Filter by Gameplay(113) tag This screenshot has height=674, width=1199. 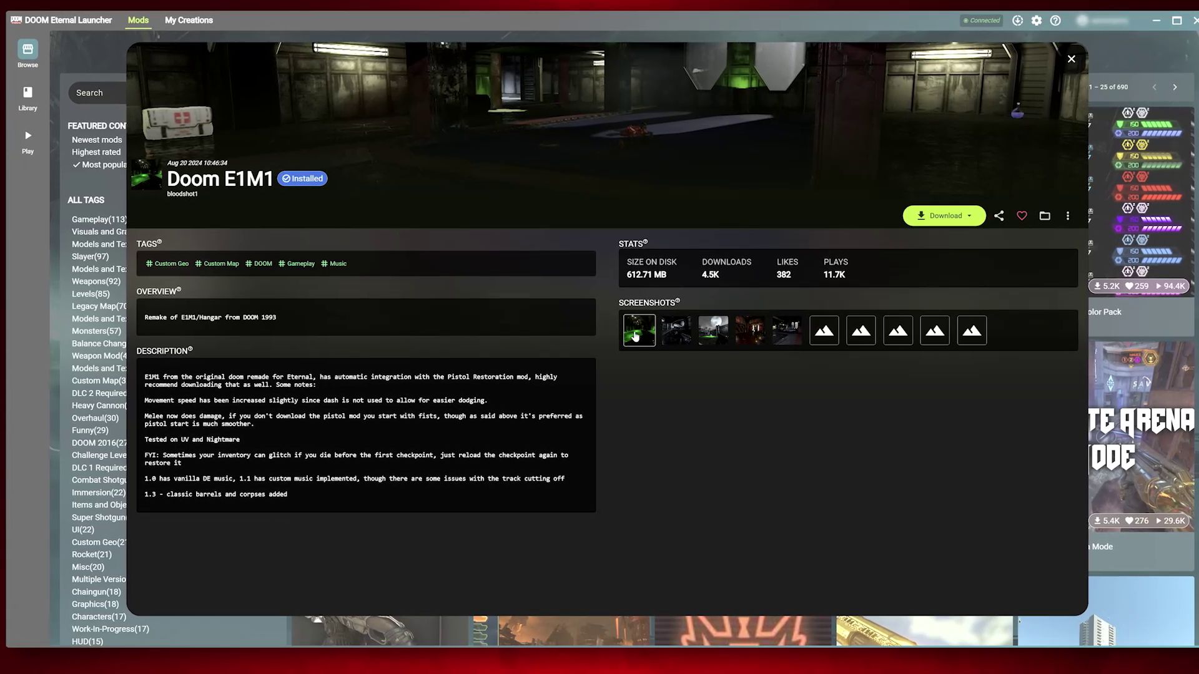(99, 220)
